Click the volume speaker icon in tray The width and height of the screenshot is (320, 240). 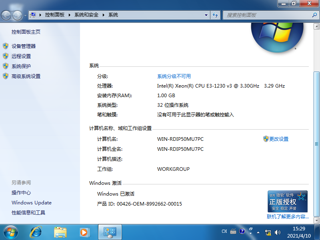coord(277,232)
